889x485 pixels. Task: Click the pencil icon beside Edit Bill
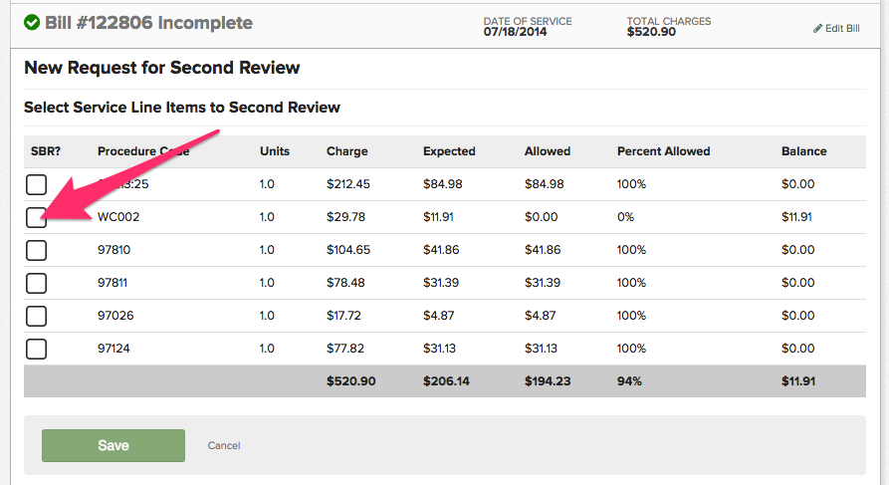(x=818, y=29)
